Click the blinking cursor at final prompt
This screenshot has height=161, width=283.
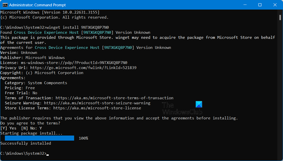(x=48, y=154)
